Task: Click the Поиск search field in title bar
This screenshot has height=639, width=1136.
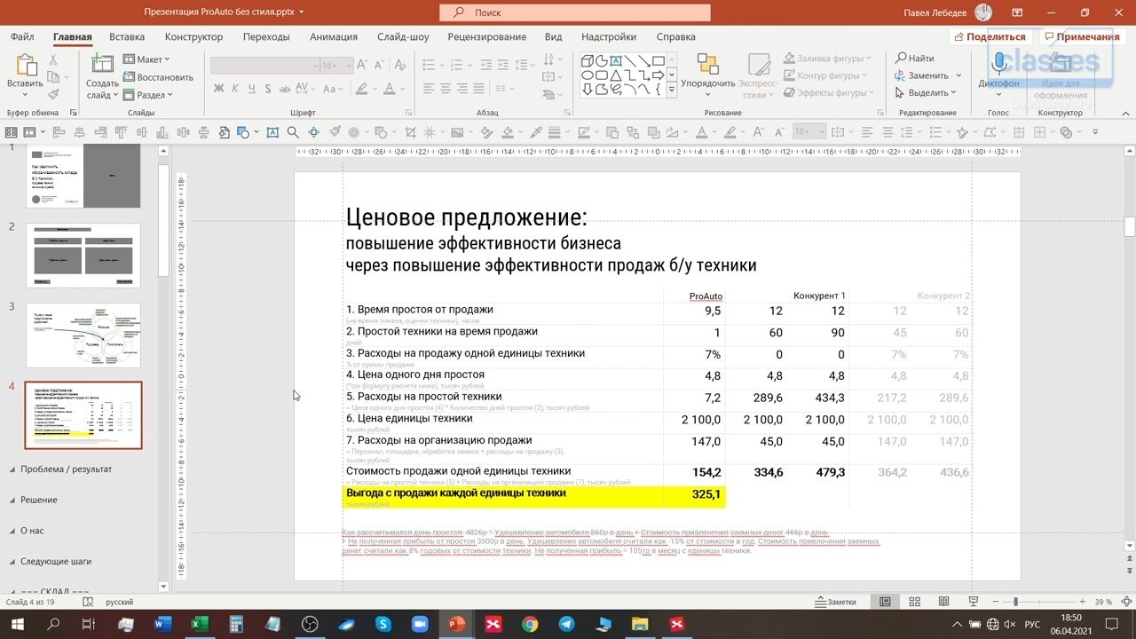Action: 575,12
